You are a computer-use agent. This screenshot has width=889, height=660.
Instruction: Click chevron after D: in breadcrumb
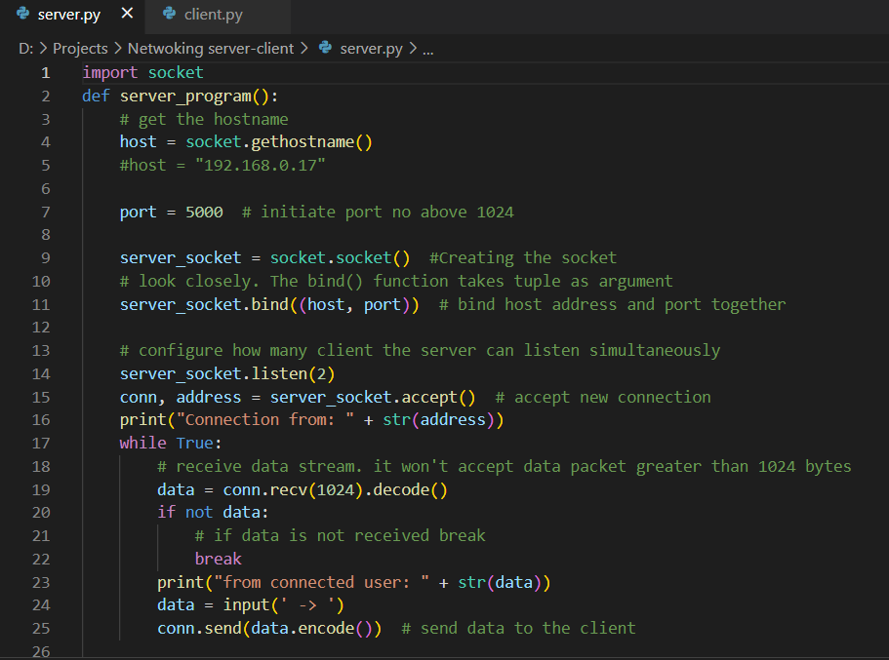click(x=43, y=49)
